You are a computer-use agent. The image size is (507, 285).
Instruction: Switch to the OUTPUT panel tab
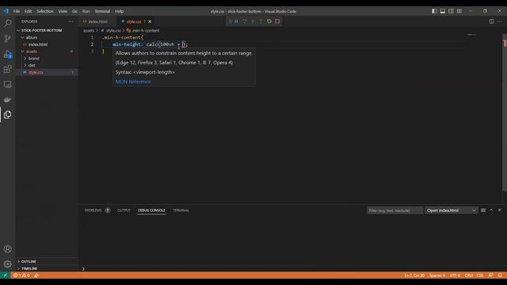(124, 211)
